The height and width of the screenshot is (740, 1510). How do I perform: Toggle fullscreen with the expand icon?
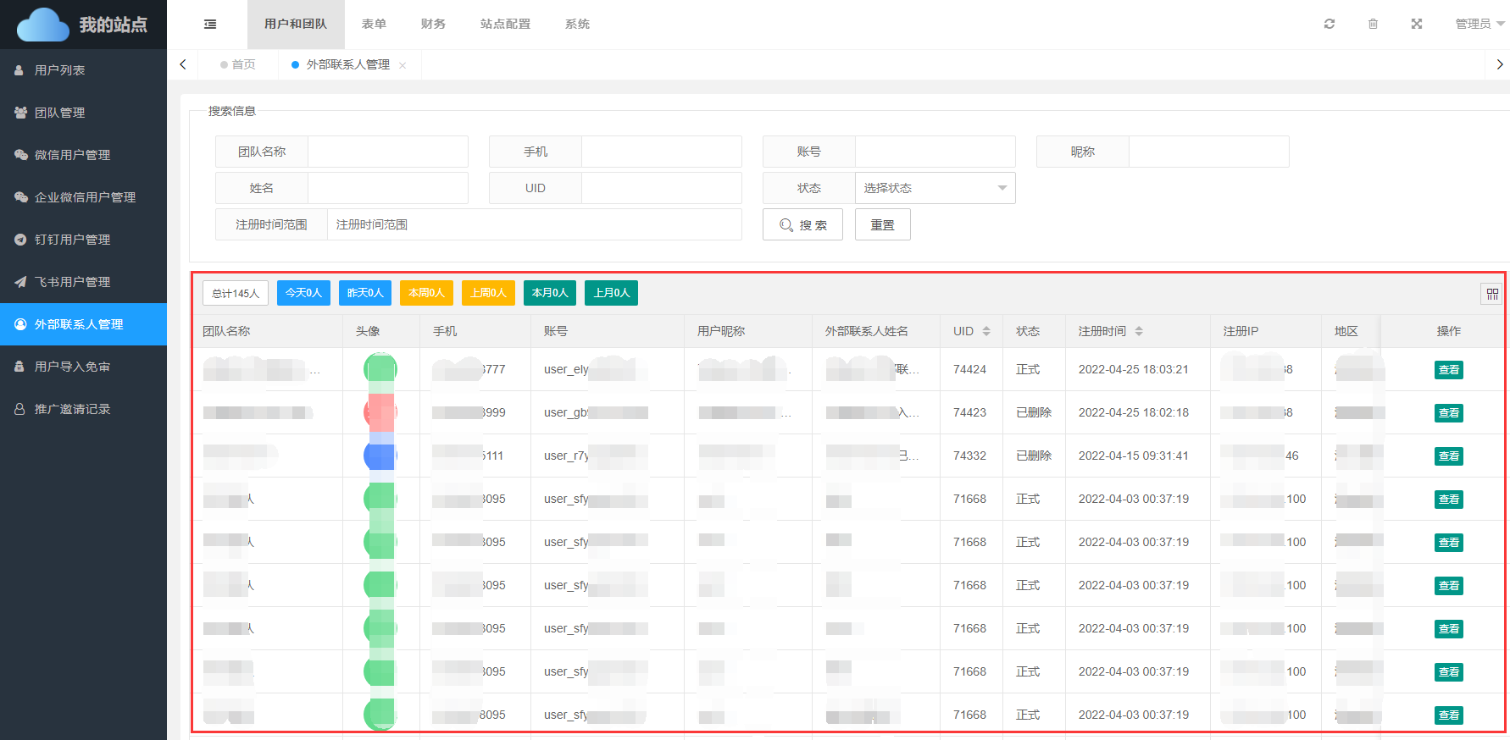[1416, 24]
